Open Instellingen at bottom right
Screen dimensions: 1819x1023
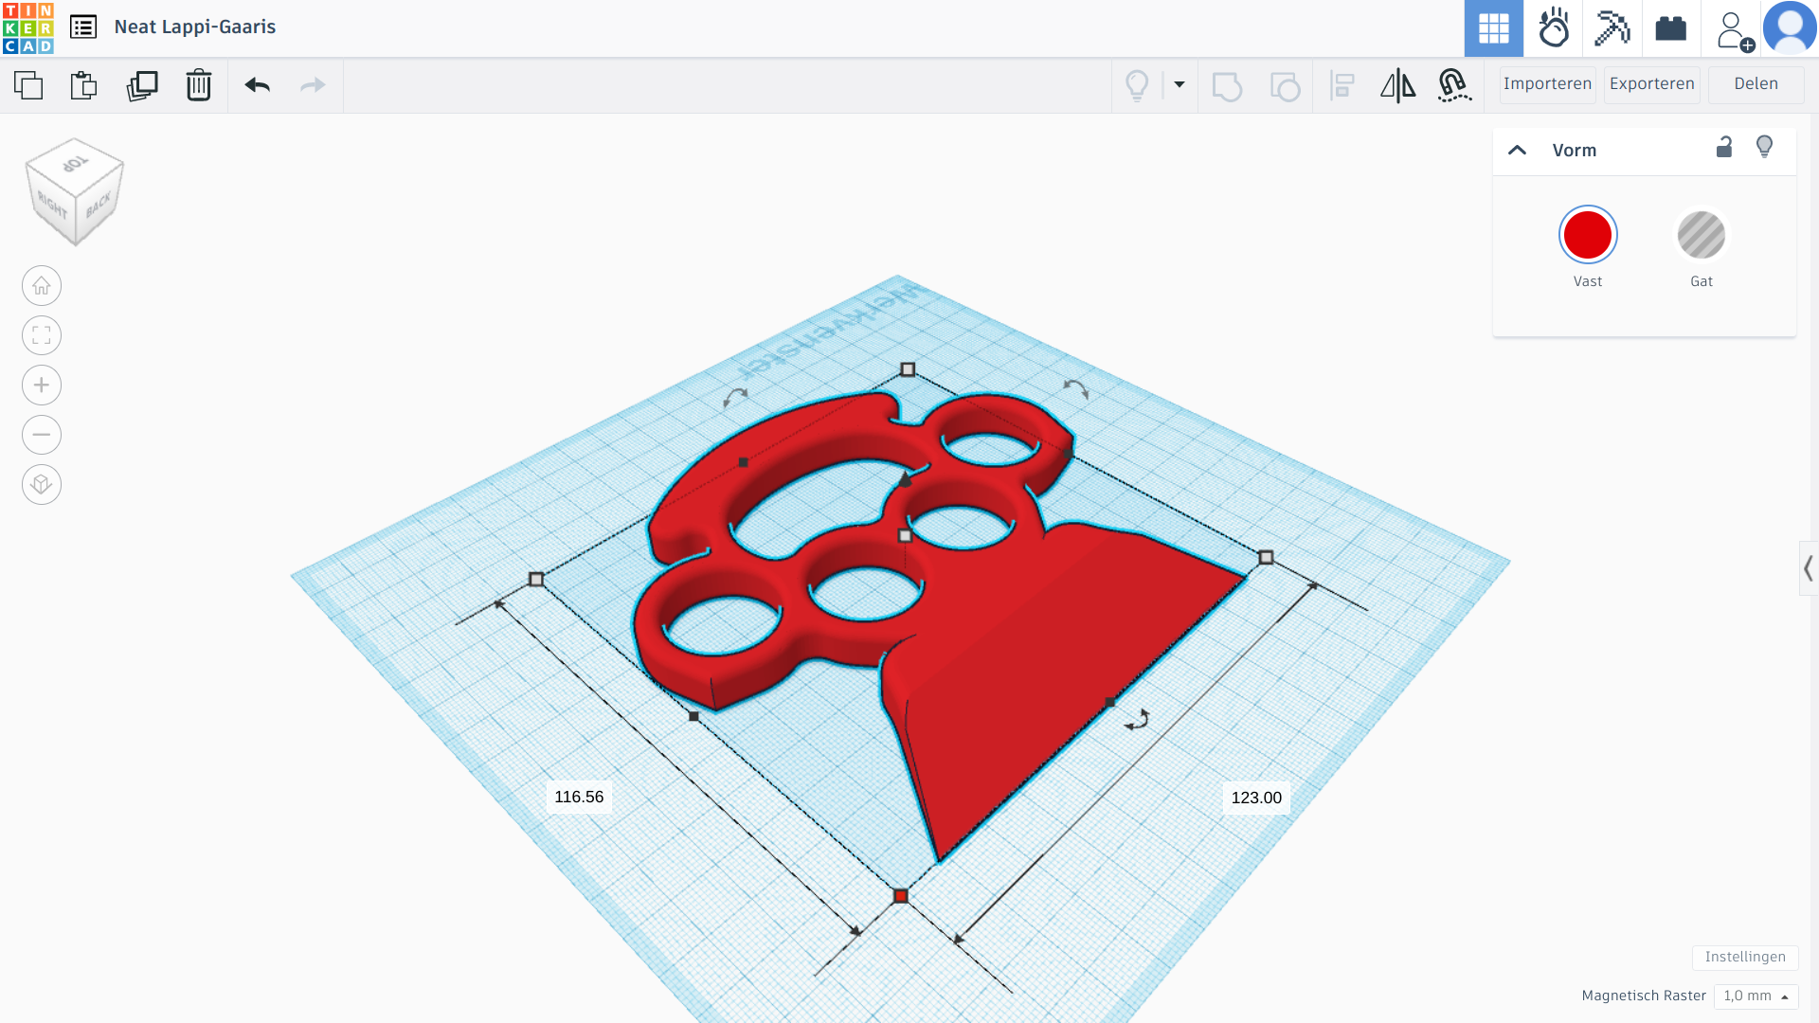coord(1746,958)
